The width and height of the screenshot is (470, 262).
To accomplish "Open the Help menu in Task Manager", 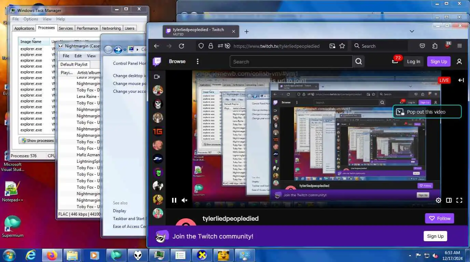I will click(x=60, y=19).
